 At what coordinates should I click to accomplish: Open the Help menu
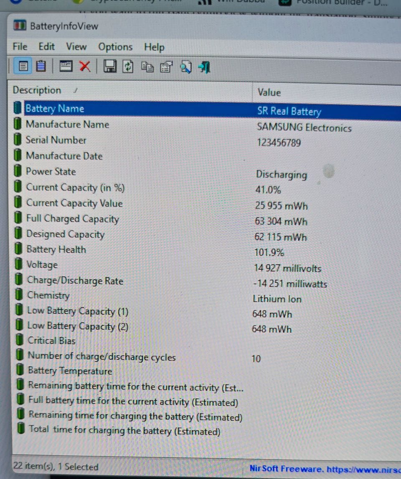point(154,47)
